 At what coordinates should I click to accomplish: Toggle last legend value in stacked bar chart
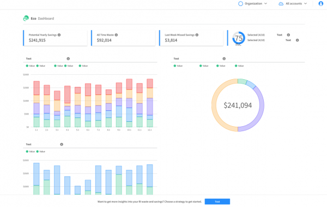[x=83, y=66]
